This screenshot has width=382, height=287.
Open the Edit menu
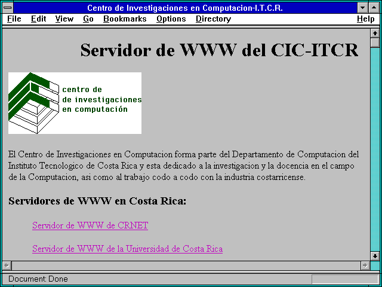38,19
